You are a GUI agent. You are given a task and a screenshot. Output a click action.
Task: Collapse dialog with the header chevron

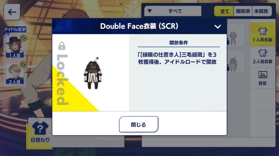tap(217, 27)
